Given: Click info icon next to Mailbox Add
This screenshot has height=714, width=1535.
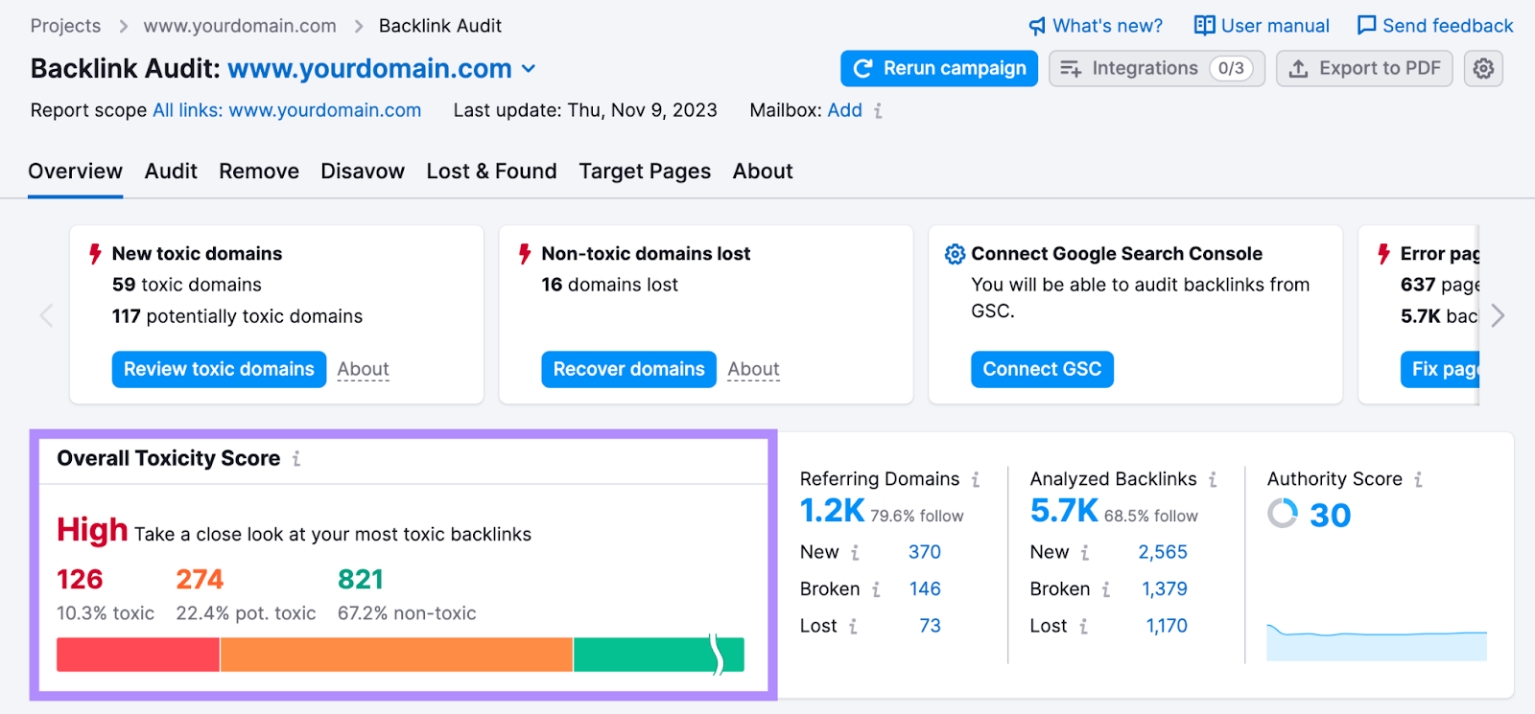Looking at the screenshot, I should (878, 111).
